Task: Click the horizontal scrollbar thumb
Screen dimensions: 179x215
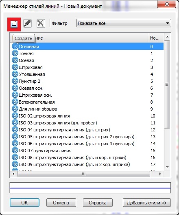Action: pos(84,174)
